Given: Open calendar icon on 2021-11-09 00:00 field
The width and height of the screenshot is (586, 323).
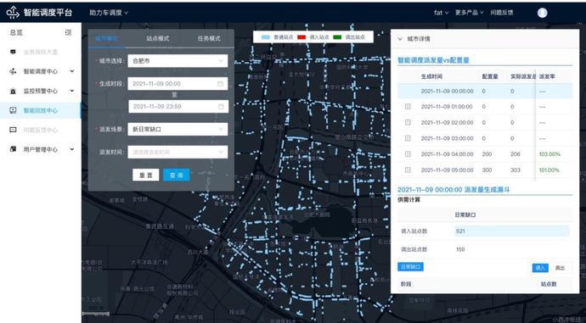Looking at the screenshot, I should [221, 84].
